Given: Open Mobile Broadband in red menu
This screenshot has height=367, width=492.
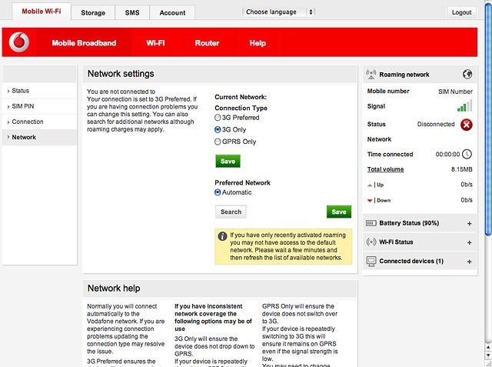Looking at the screenshot, I should (x=84, y=43).
